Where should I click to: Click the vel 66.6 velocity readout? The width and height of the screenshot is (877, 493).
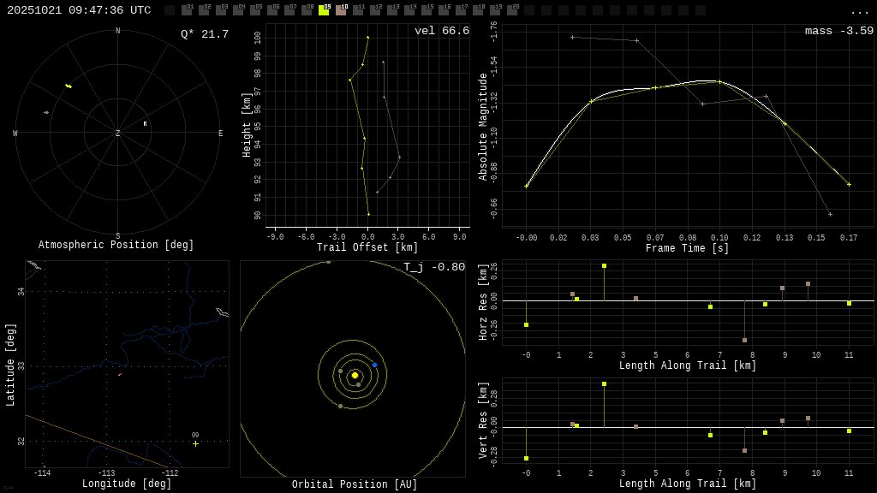441,31
